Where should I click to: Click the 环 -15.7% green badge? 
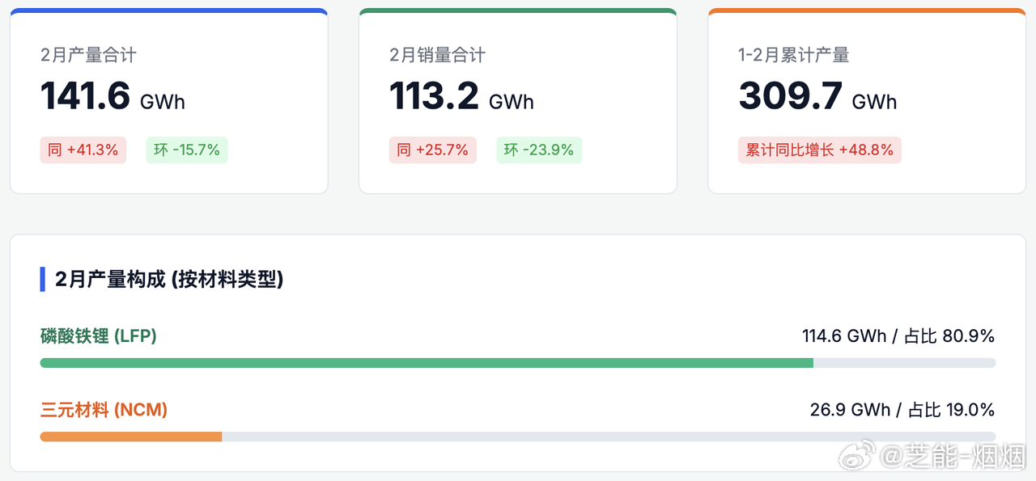(x=187, y=150)
